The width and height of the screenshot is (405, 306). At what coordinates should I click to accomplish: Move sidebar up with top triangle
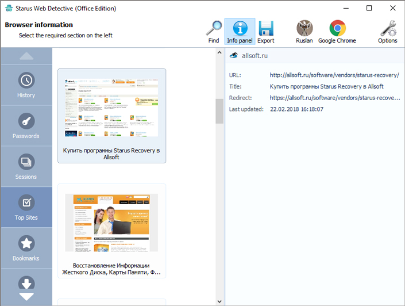pyautogui.click(x=26, y=56)
